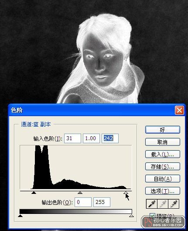Open the 存储(S)... save dialog
This screenshot has height=231, width=188.
click(x=163, y=166)
